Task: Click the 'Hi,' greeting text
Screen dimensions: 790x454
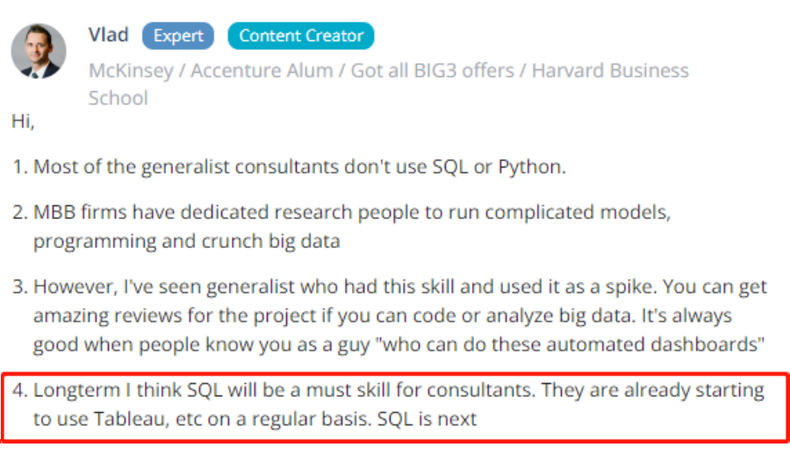Action: (22, 122)
